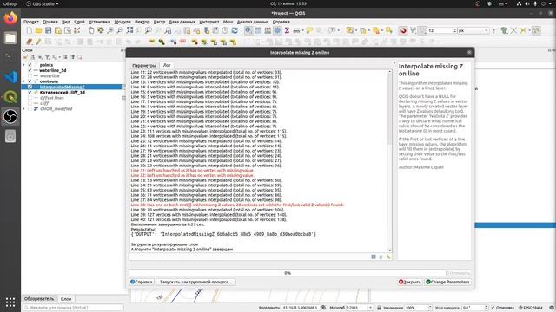This screenshot has height=312, width=556.
Task: Select the Pan Map hand tool
Action: [91, 31]
